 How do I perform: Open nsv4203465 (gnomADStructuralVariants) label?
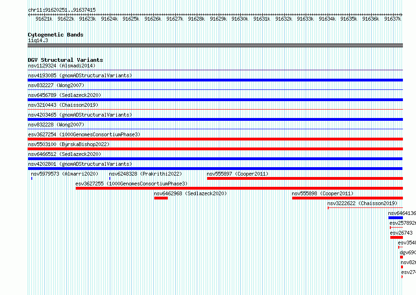pos(80,115)
